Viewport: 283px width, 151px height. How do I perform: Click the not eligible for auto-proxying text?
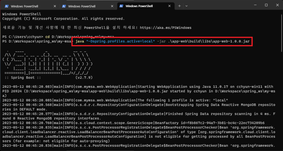point(75,141)
